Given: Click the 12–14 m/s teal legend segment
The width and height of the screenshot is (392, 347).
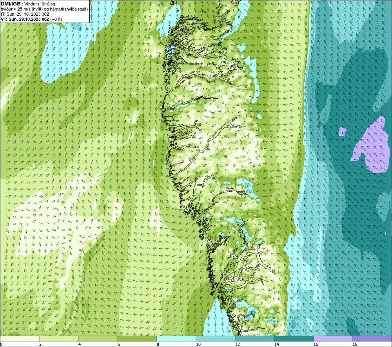Looking at the screenshot, I should pos(254,338).
